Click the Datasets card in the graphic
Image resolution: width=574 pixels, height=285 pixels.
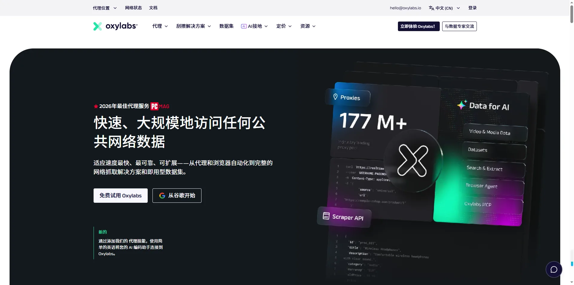[494, 150]
